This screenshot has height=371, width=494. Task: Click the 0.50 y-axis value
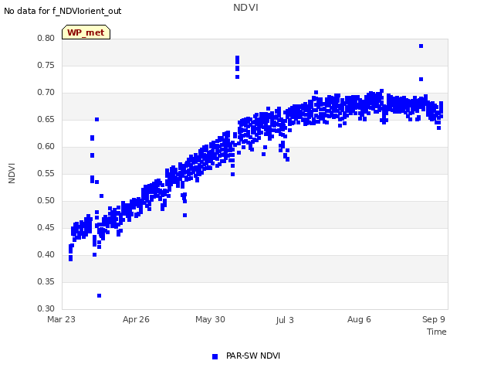46,201
